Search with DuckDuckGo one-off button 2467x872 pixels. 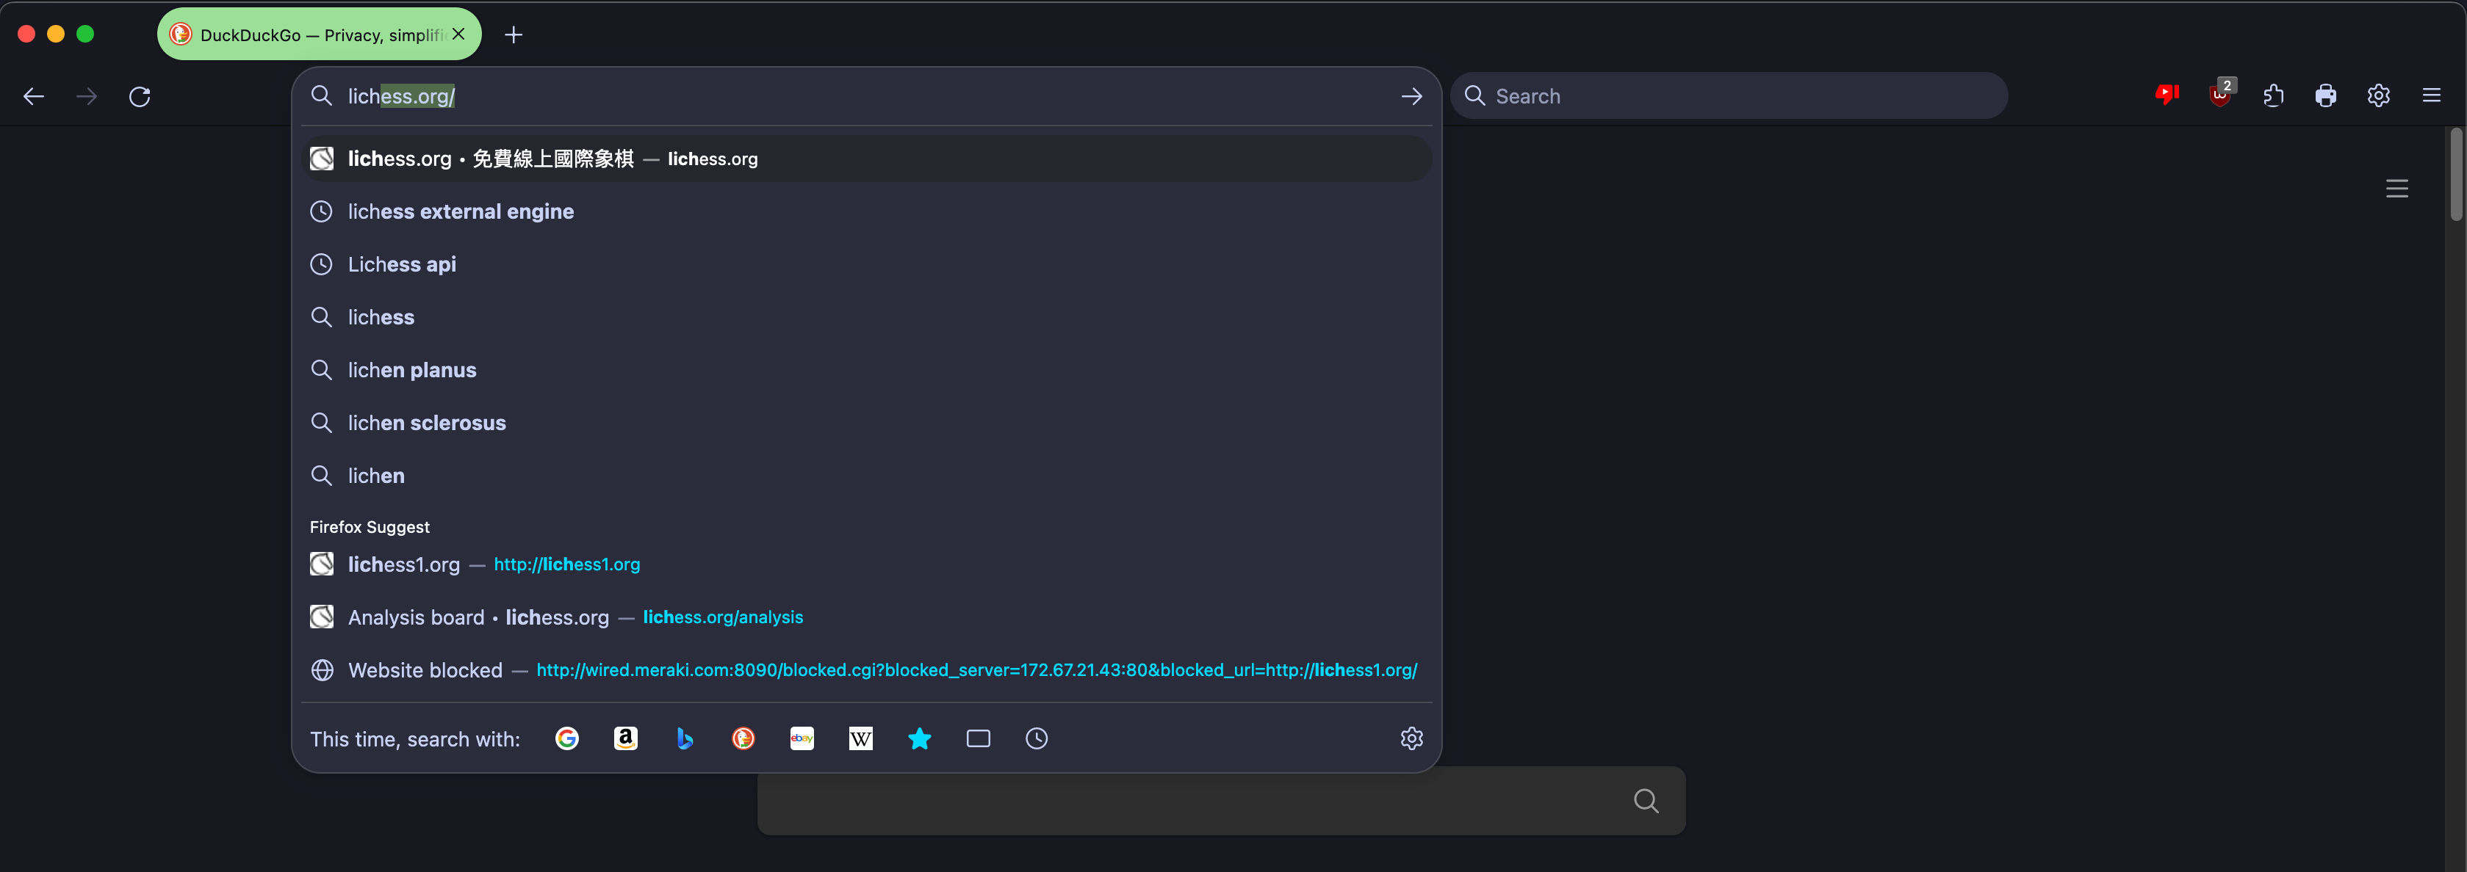[x=743, y=738]
